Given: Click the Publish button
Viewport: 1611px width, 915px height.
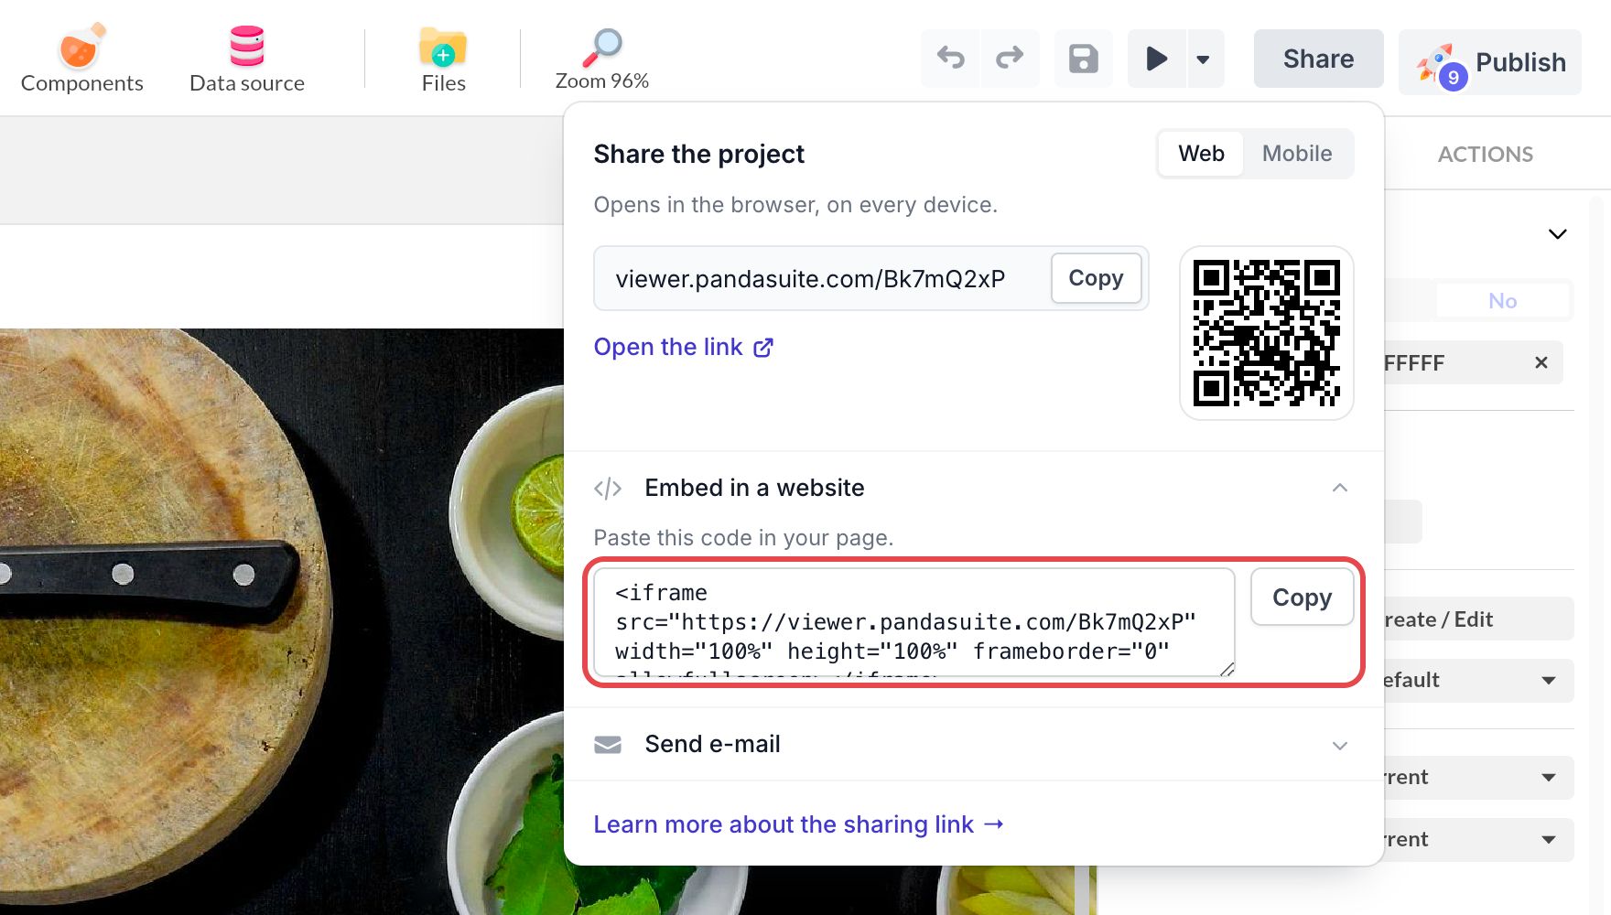Looking at the screenshot, I should point(1490,62).
